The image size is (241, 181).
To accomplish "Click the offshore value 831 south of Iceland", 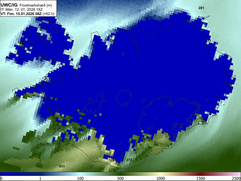I will (62, 166).
